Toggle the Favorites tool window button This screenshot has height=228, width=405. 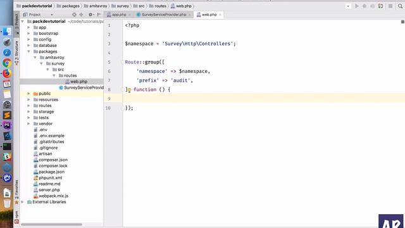16,192
